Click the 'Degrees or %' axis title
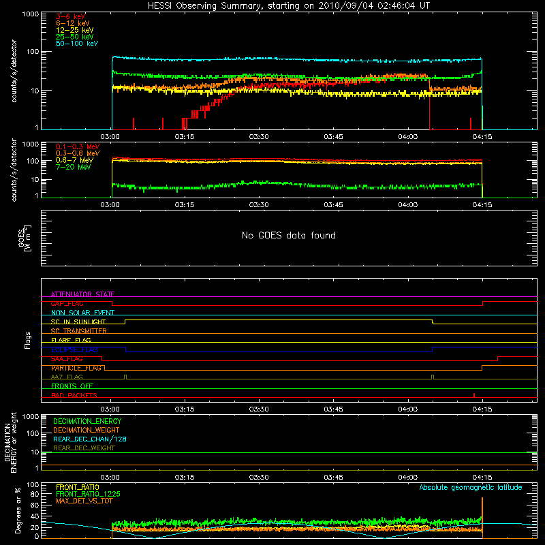545x545 pixels. click(18, 510)
